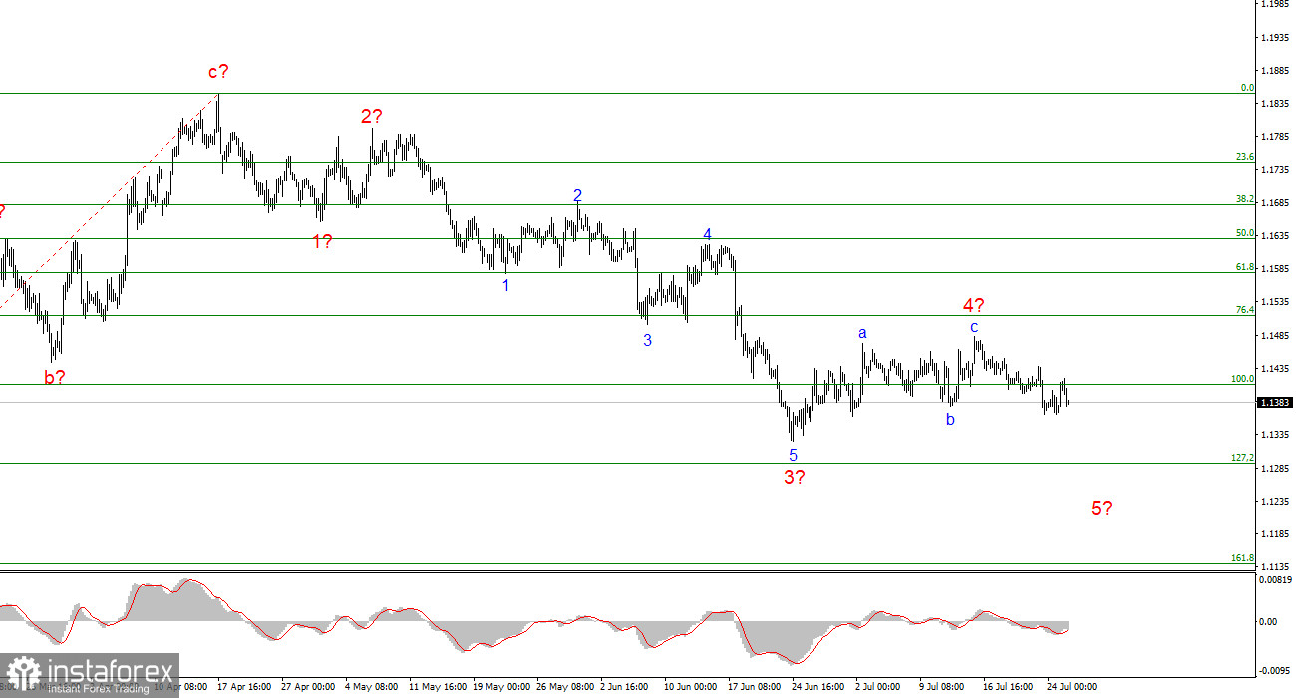Click the blue 'c' corrective wave label

click(975, 326)
